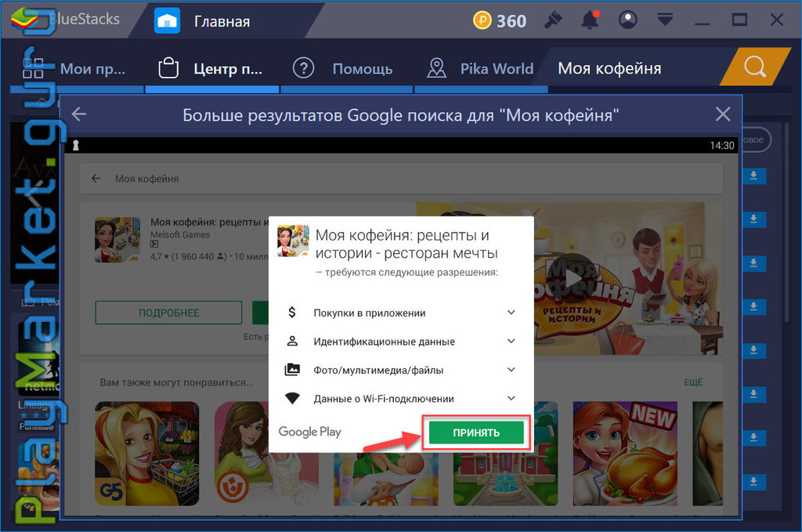This screenshot has height=532, width=802.
Task: Click the Melsoft Games developer name
Action: (180, 235)
